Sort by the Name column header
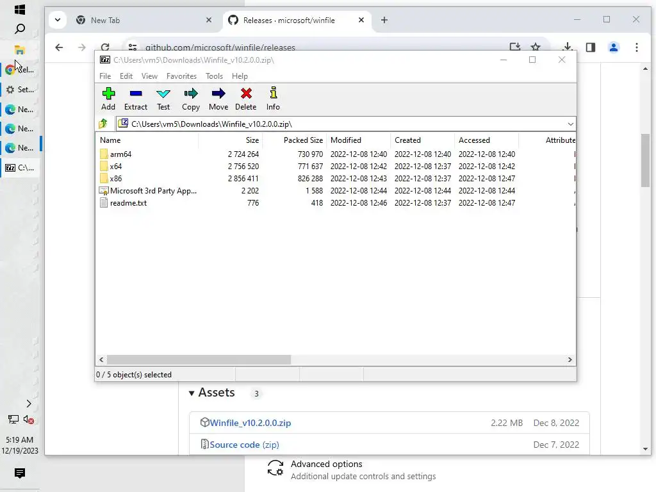 point(147,140)
